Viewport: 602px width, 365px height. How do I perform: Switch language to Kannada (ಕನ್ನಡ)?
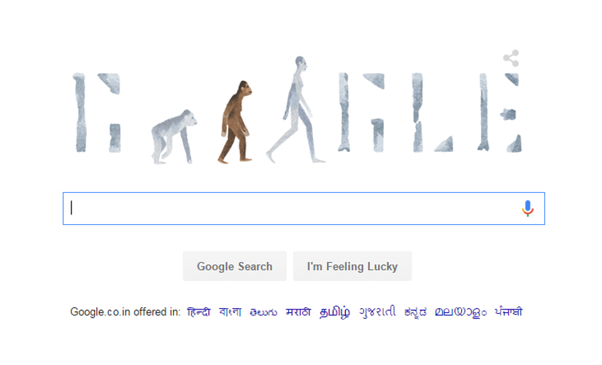pos(415,312)
